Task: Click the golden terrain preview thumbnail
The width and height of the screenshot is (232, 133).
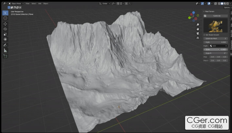Action: click(216, 26)
